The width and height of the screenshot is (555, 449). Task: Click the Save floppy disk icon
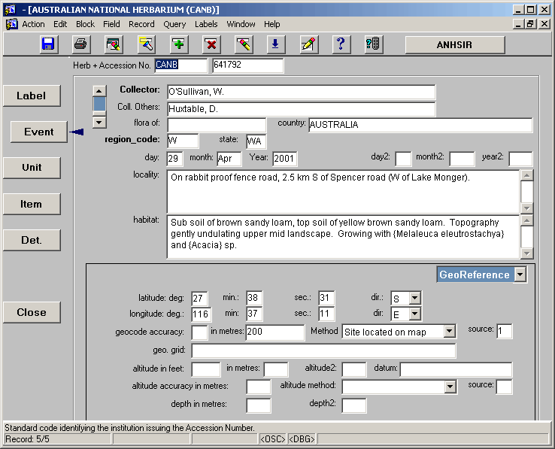(x=48, y=44)
